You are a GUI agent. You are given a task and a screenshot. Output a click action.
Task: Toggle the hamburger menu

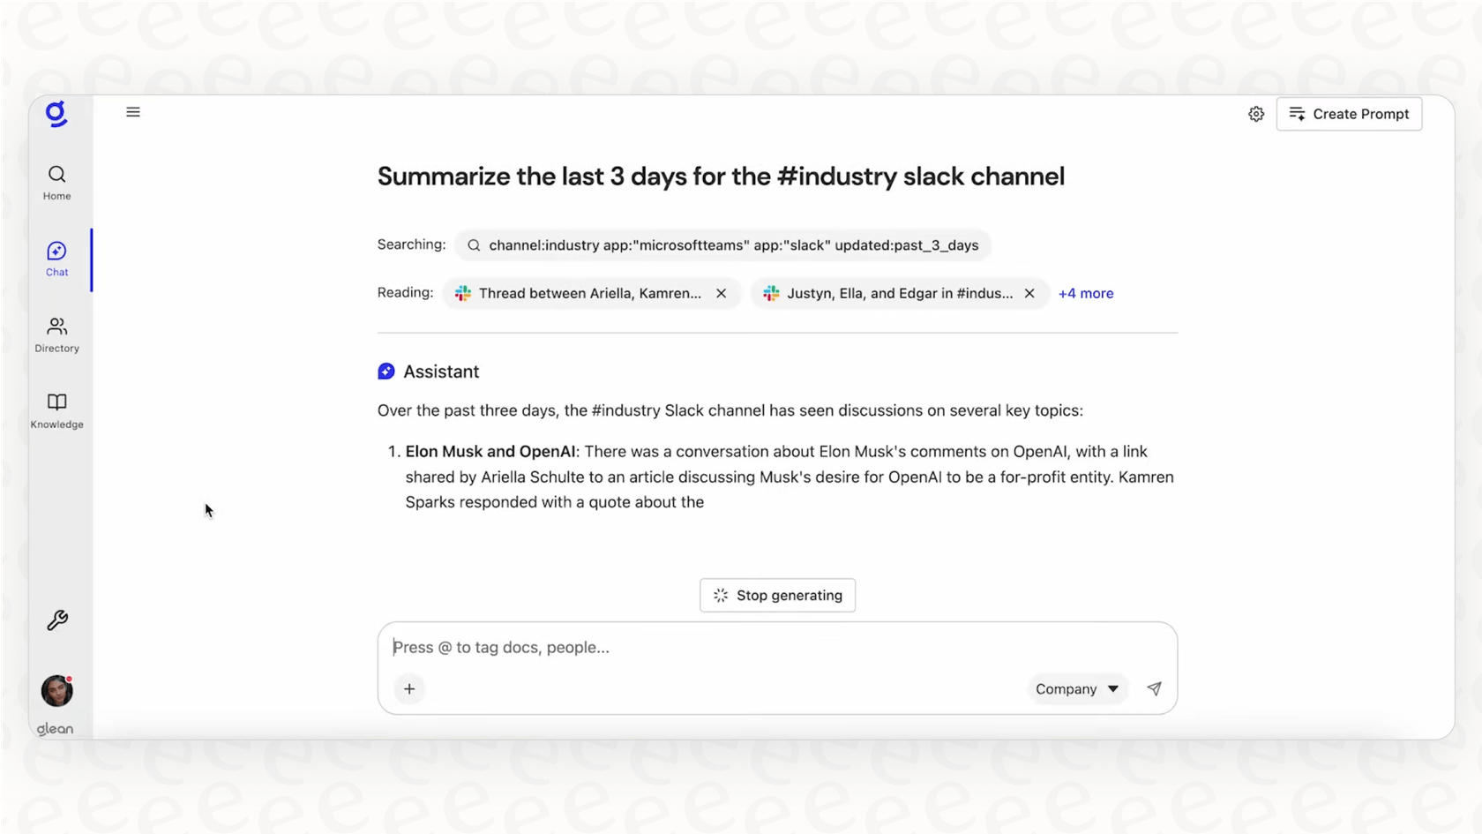pos(132,112)
